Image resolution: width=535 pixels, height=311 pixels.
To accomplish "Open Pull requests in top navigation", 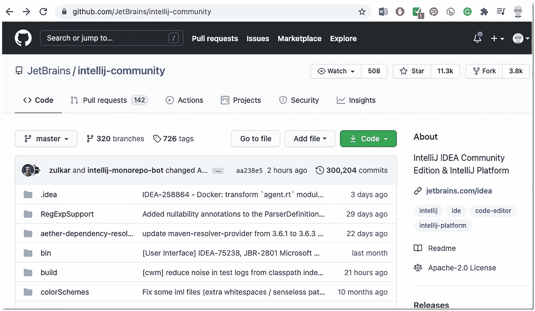I will tap(215, 38).
